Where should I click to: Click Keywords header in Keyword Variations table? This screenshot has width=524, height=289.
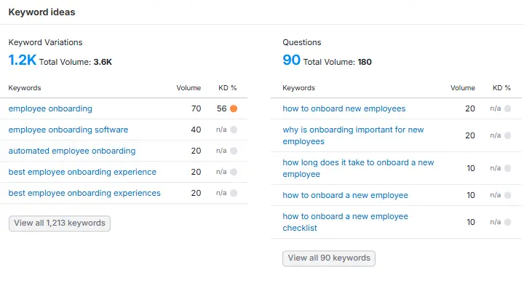[x=25, y=88]
